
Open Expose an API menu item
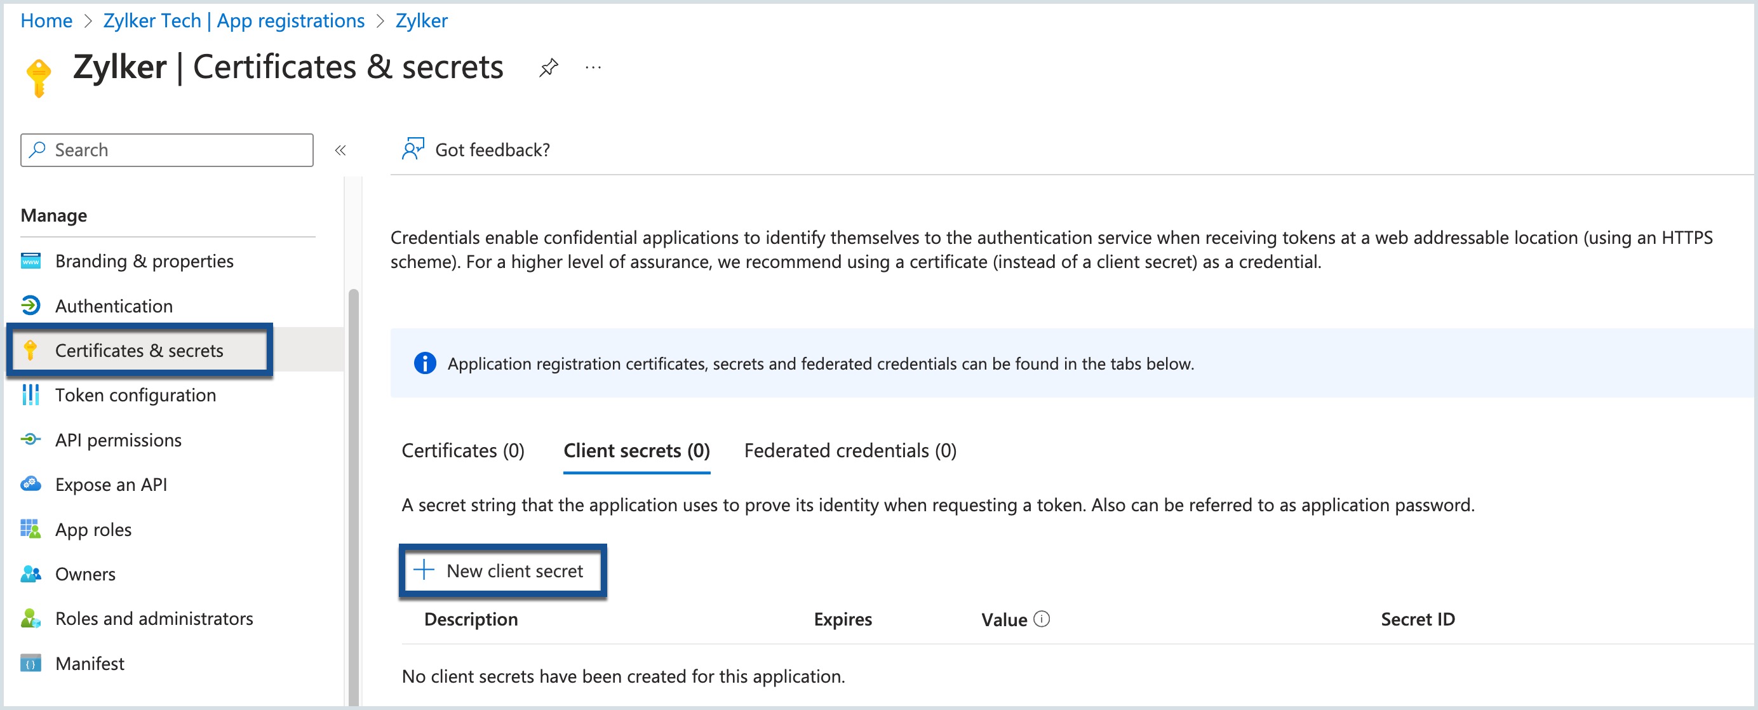click(x=111, y=484)
